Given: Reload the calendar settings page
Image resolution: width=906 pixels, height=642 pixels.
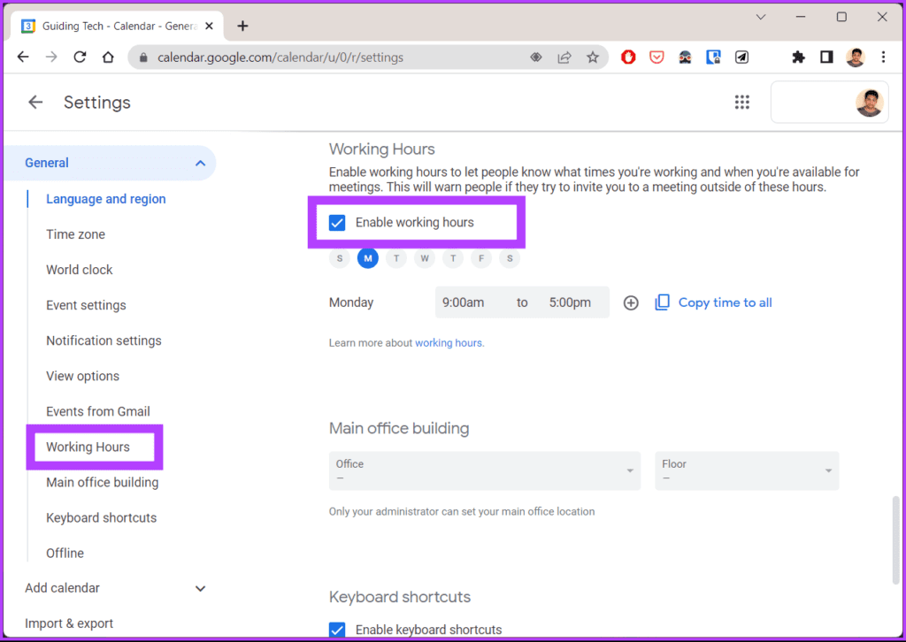Looking at the screenshot, I should (80, 57).
